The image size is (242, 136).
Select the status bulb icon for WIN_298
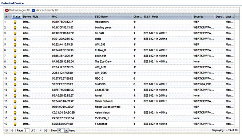[x=15, y=45]
